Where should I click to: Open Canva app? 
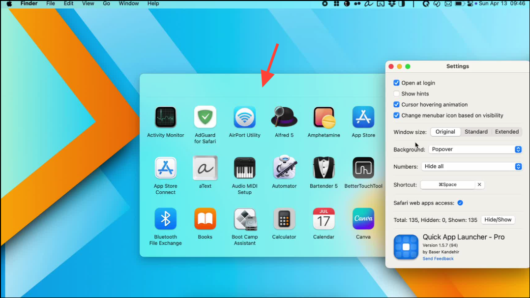pyautogui.click(x=363, y=218)
